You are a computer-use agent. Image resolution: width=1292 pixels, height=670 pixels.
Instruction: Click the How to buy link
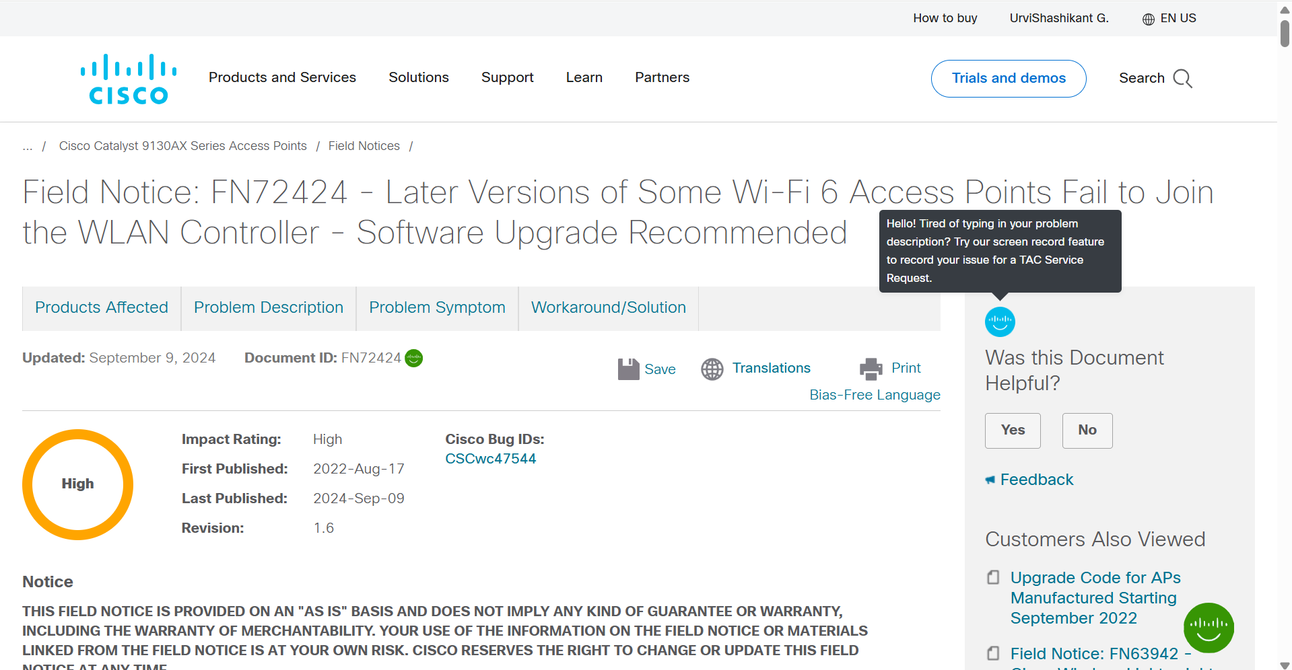945,18
